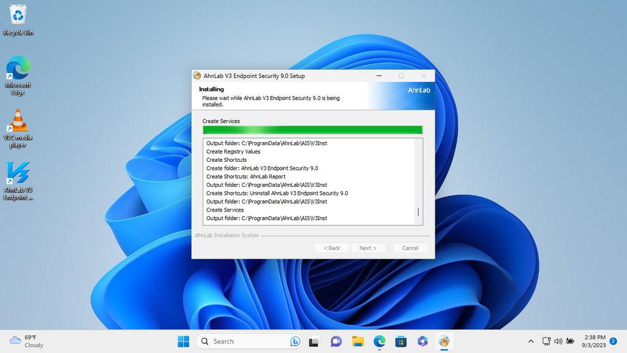Click the disabled Next button

[368, 248]
